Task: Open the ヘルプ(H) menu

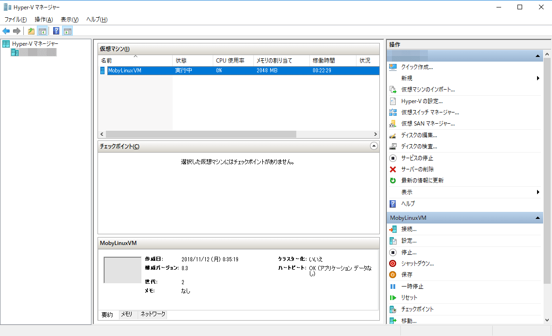Action: (97, 20)
